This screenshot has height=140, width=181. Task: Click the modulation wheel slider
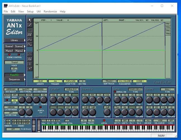coord(39,125)
